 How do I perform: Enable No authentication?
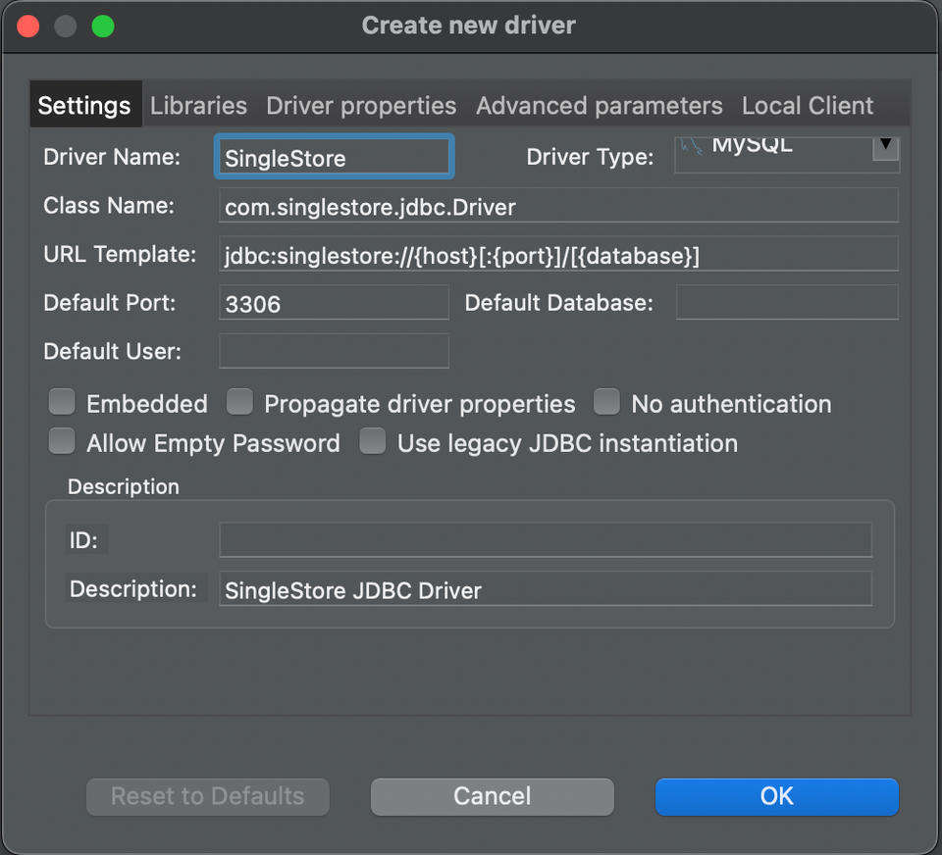606,402
